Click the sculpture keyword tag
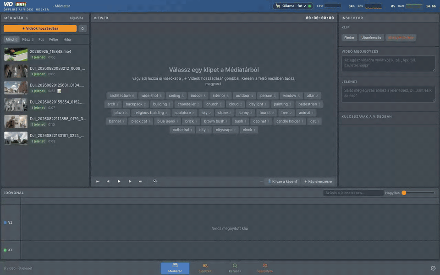440x275 pixels. [184, 113]
